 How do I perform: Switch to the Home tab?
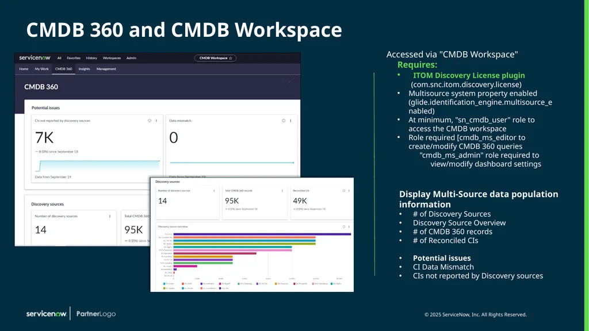click(x=24, y=69)
